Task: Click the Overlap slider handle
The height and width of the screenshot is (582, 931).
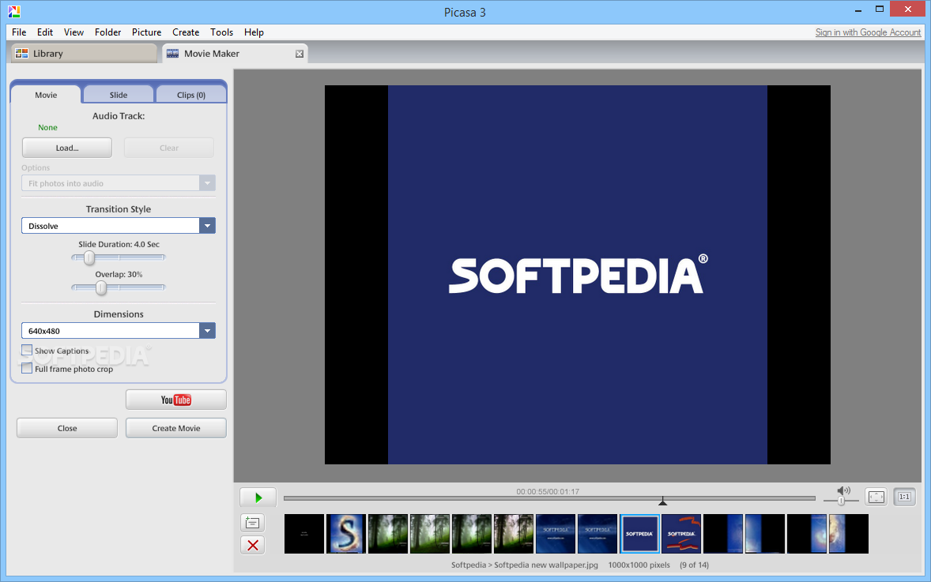Action: (101, 287)
